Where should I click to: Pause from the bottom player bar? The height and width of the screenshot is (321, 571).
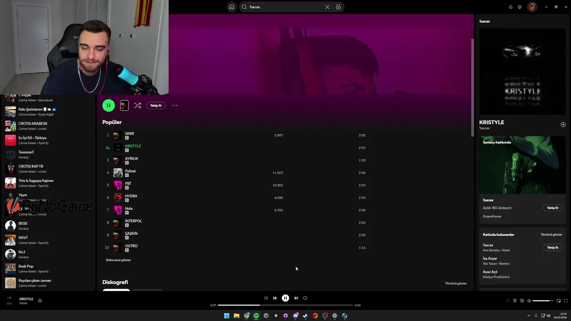click(x=285, y=298)
